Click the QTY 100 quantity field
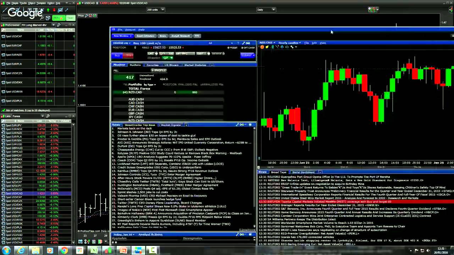The height and width of the screenshot is (255, 454). coord(166,53)
